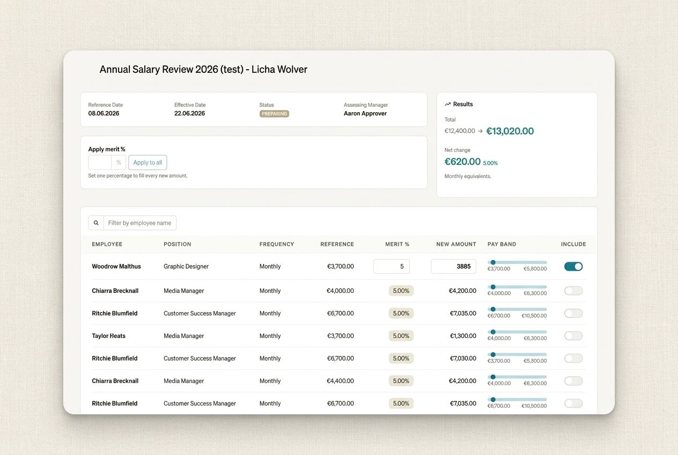Click the FREQUENCY column header
678x455 pixels.
click(x=277, y=244)
